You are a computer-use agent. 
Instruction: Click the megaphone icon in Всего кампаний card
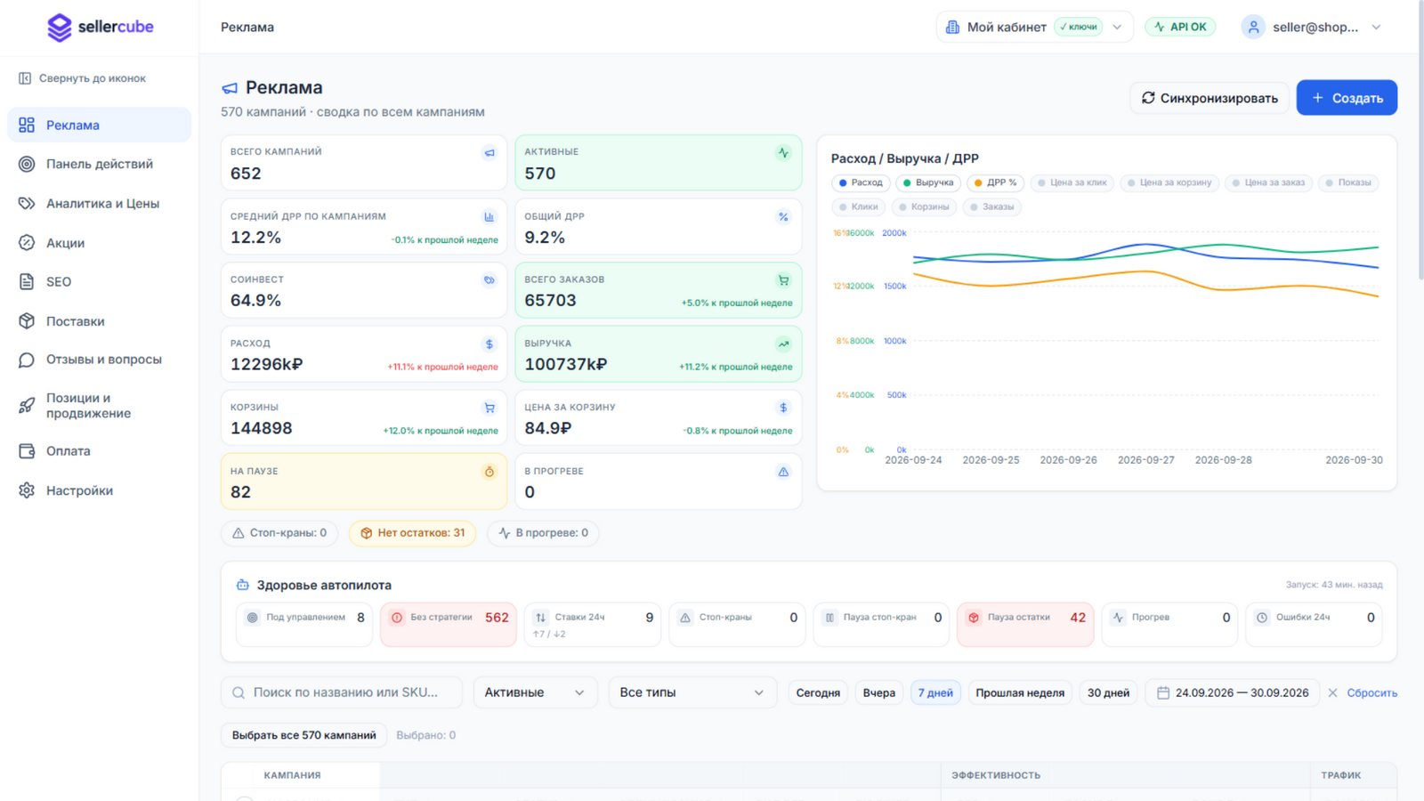pos(489,153)
